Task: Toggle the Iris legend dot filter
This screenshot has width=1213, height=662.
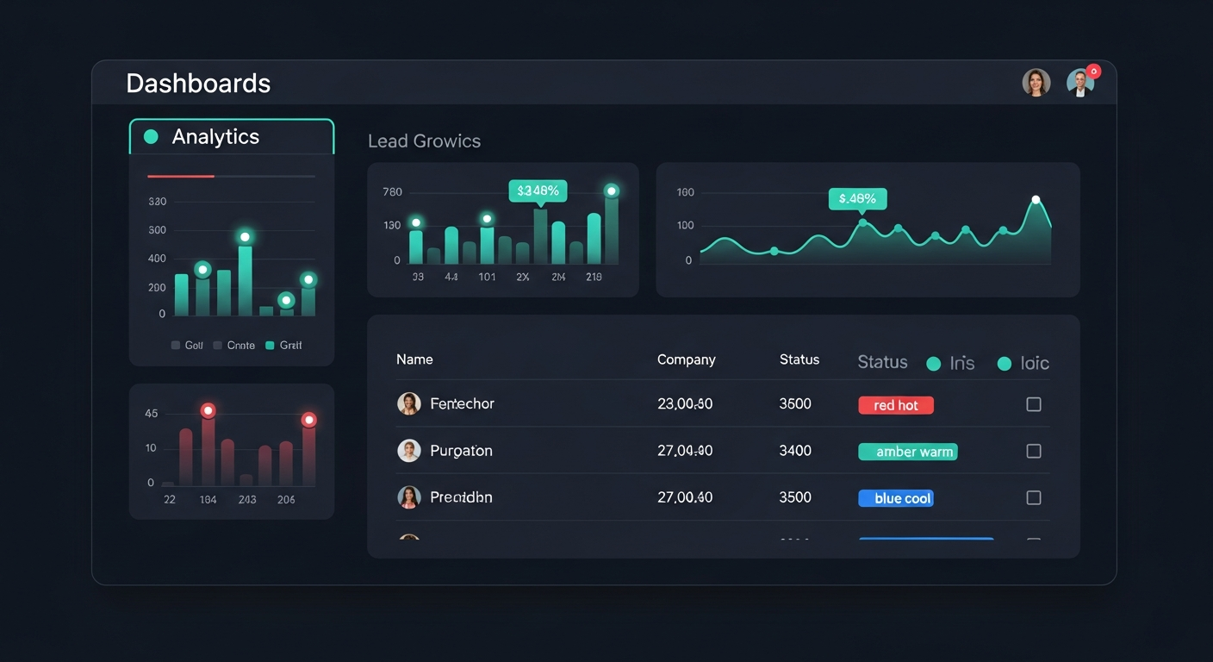Action: [933, 364]
